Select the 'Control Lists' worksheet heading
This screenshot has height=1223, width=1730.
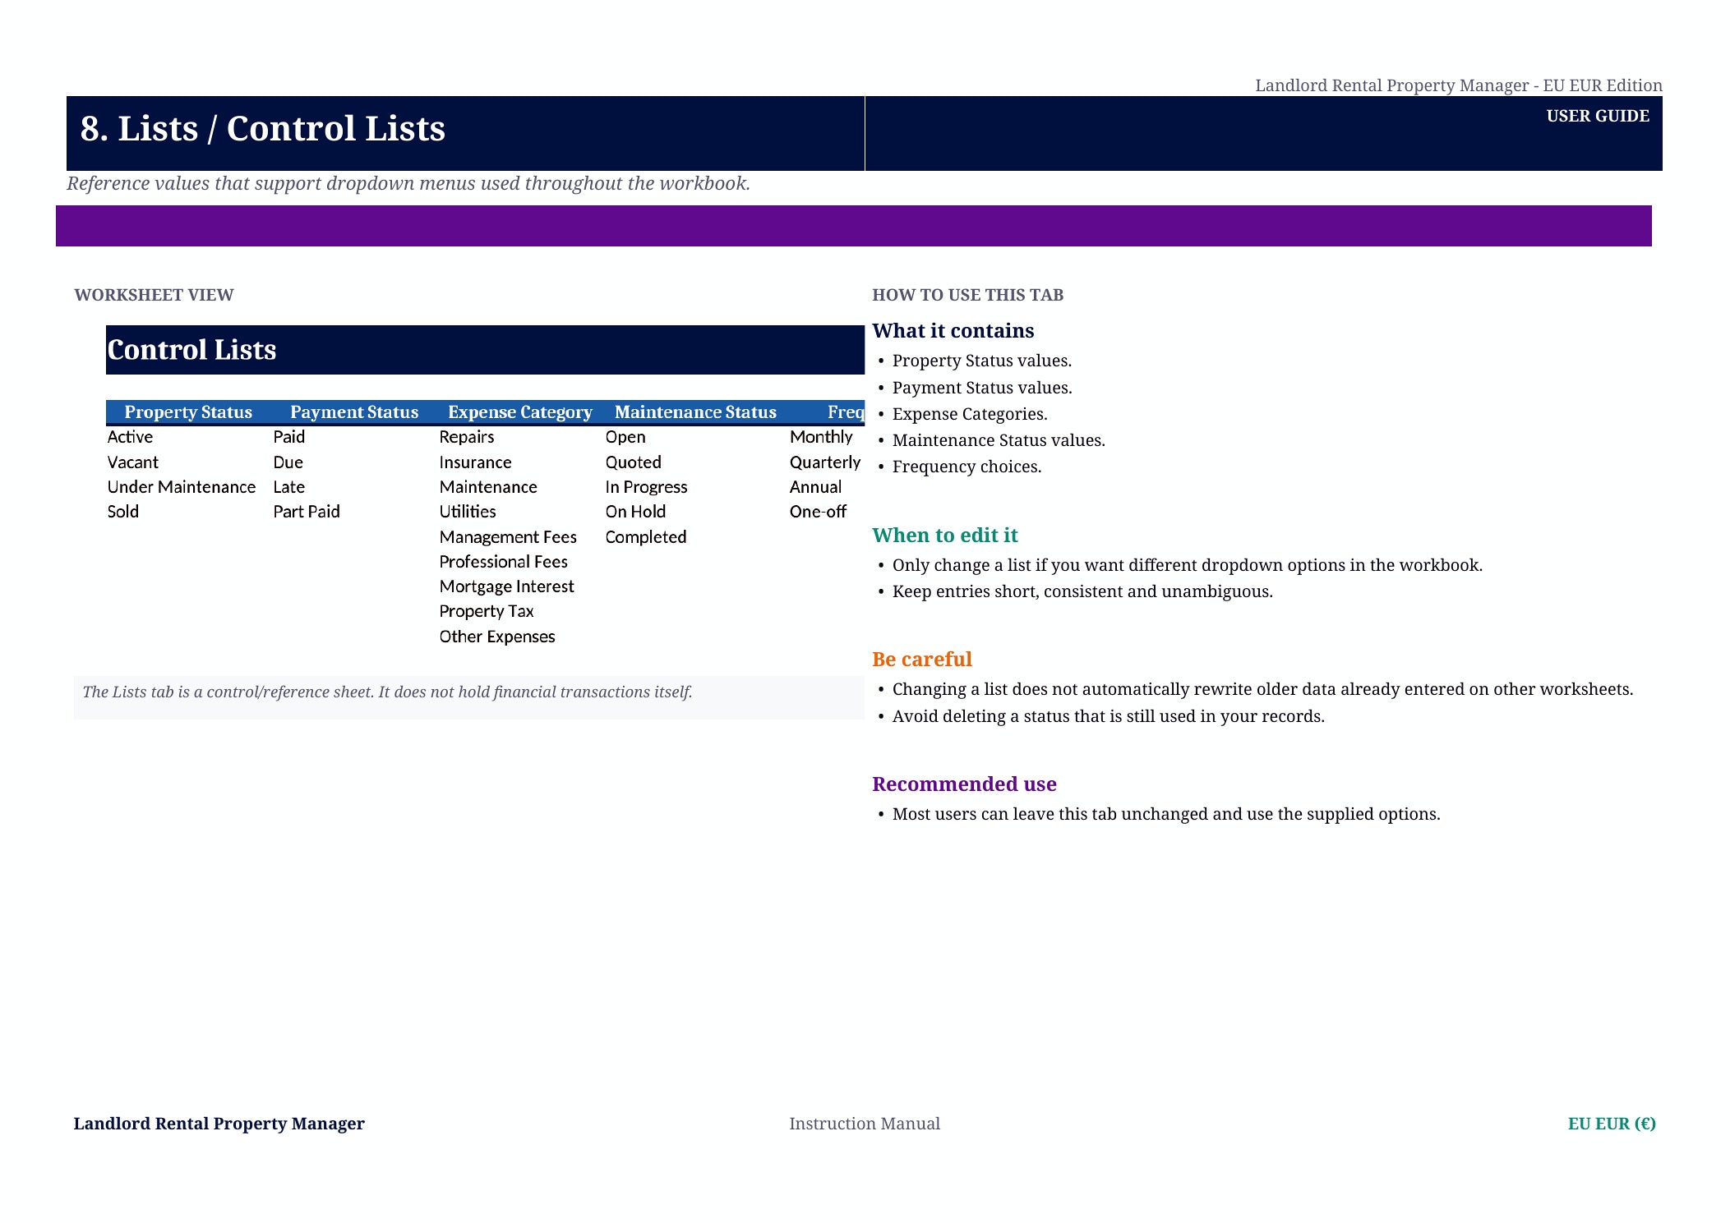click(191, 350)
